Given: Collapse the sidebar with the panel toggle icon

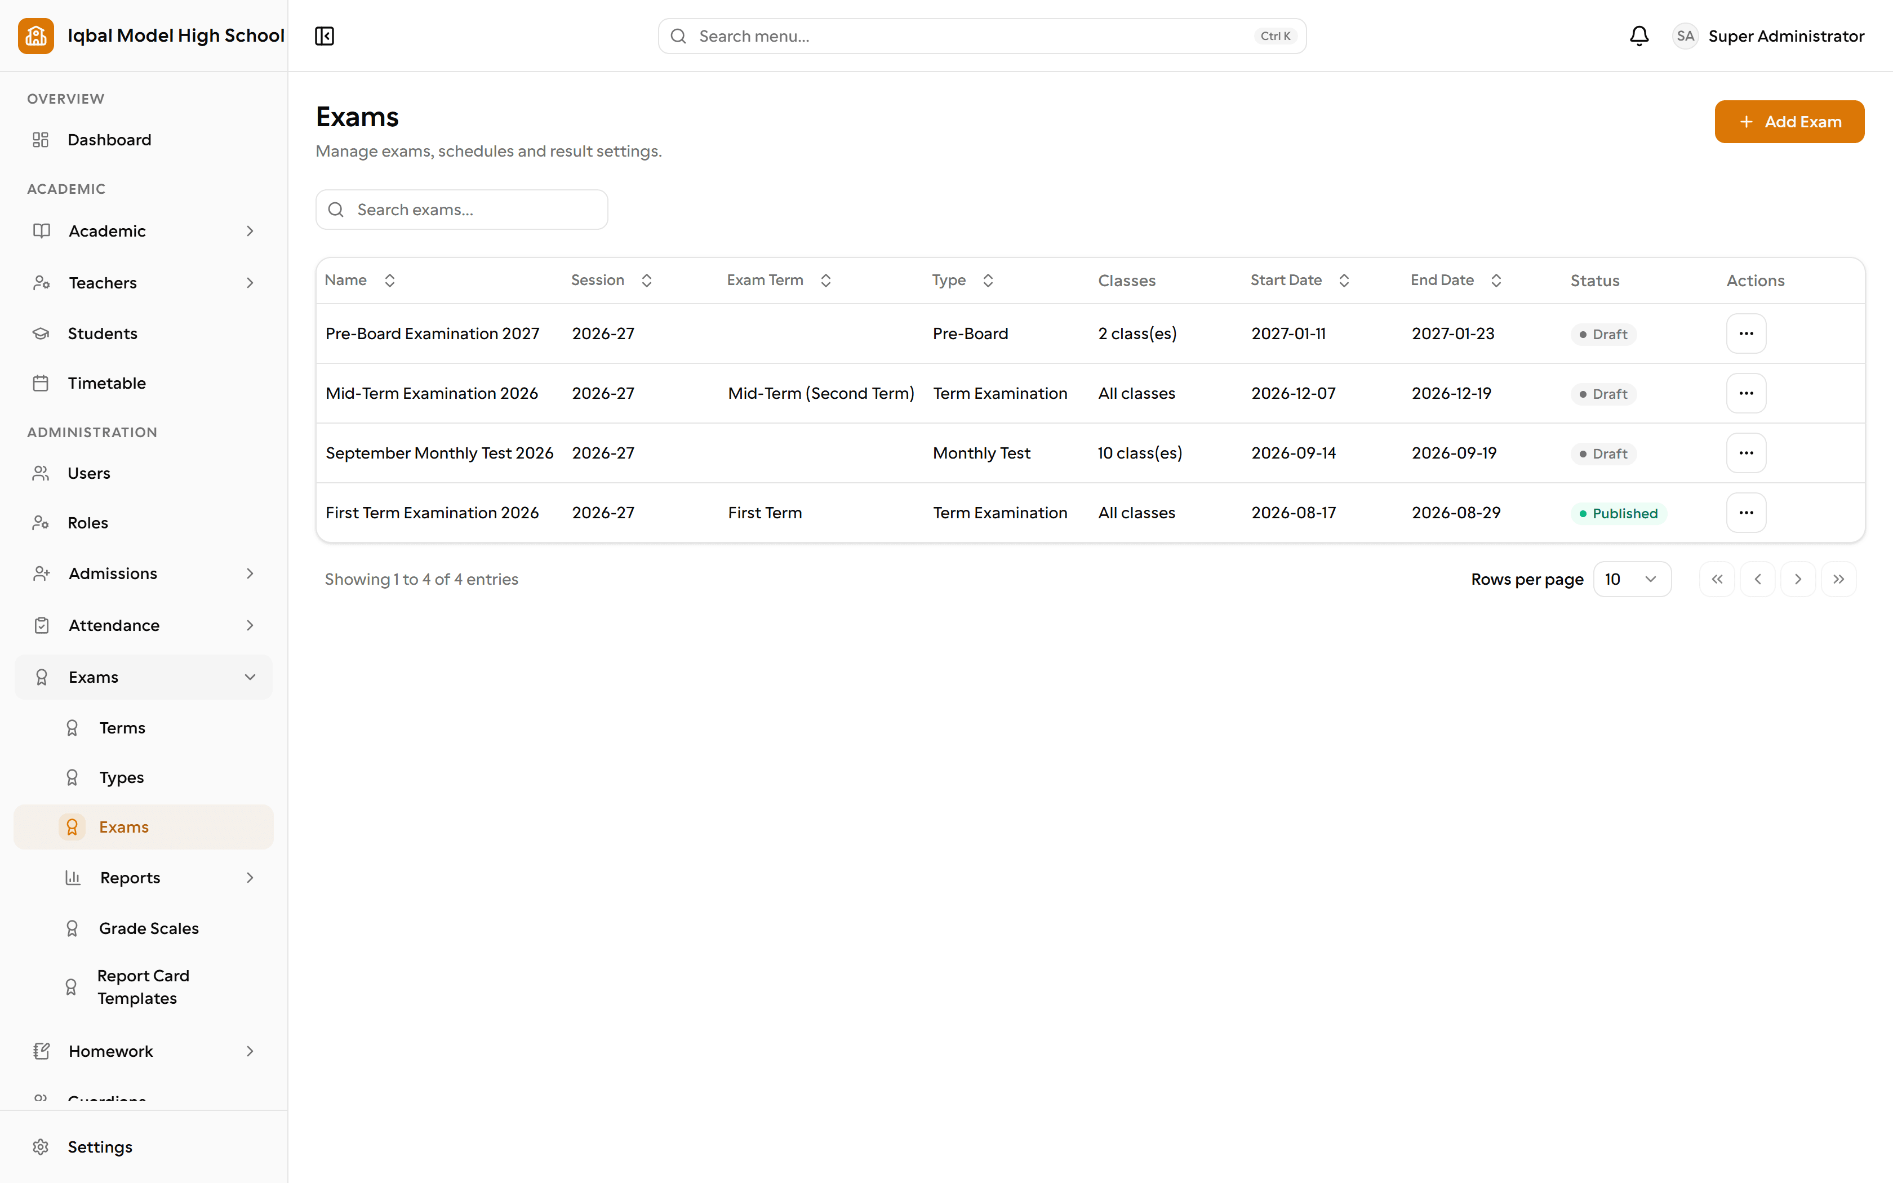Looking at the screenshot, I should 325,36.
